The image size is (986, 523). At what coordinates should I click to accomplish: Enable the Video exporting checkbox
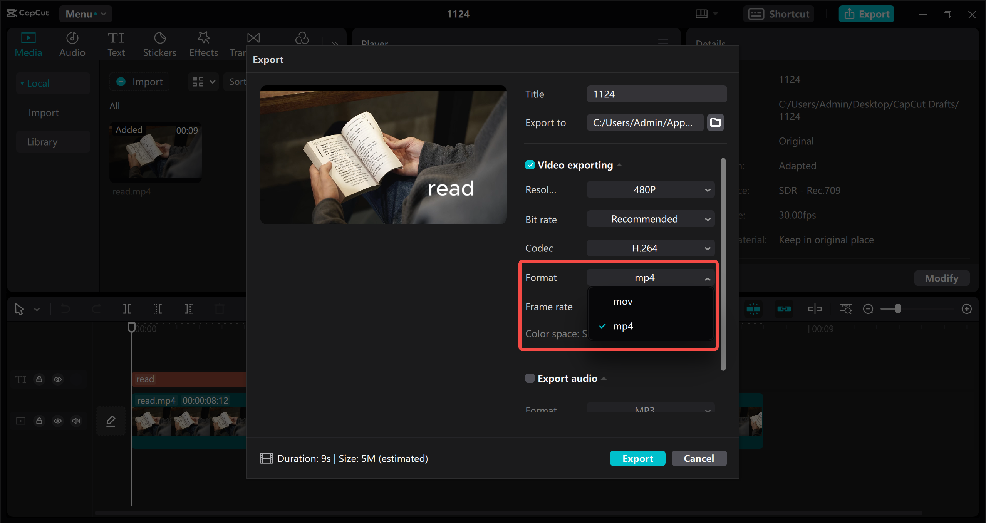[531, 164]
